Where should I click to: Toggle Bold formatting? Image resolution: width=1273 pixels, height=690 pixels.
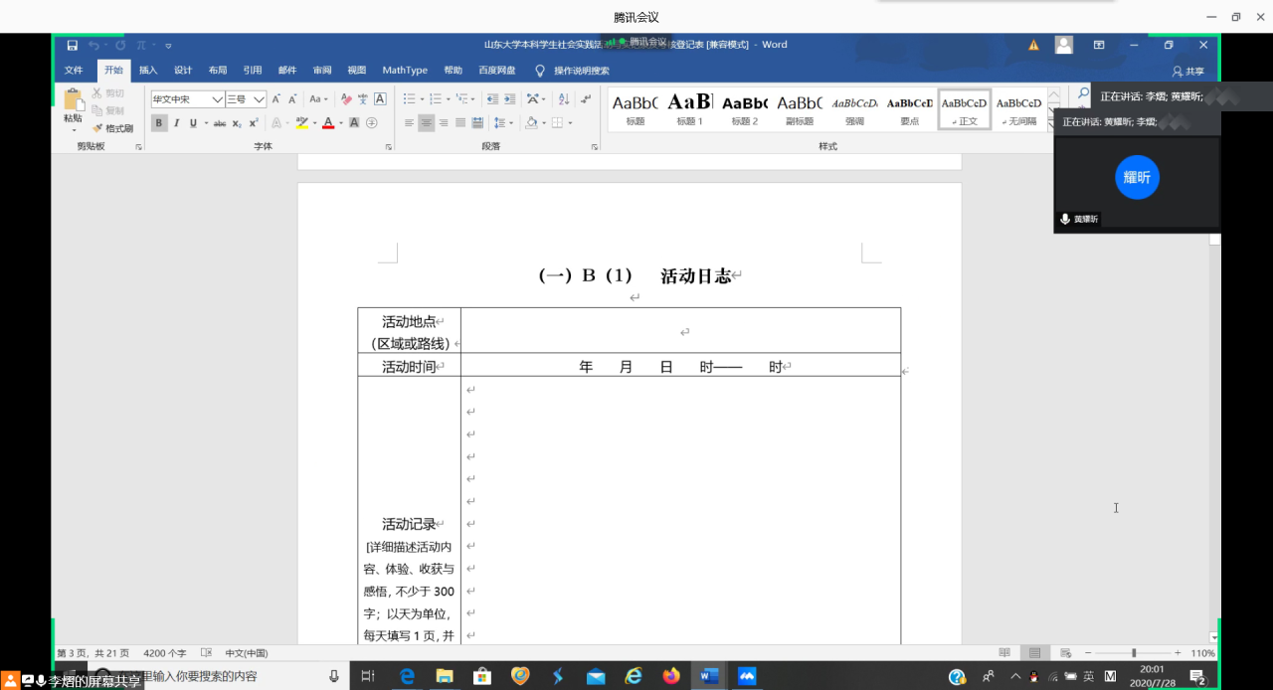click(x=159, y=123)
